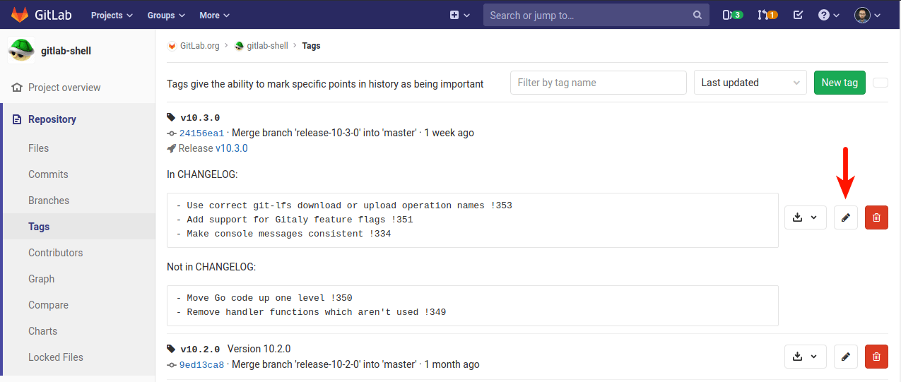Viewport: 901px width, 382px height.
Task: Edit release notes for tag v10.3.0
Action: pos(845,217)
